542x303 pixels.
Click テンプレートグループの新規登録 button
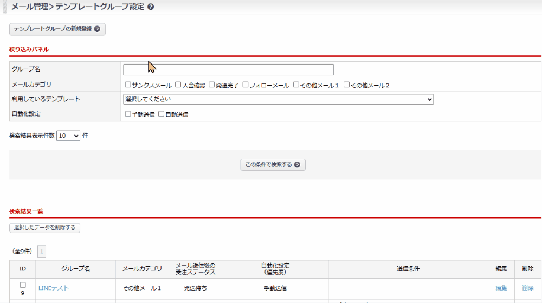click(x=57, y=29)
